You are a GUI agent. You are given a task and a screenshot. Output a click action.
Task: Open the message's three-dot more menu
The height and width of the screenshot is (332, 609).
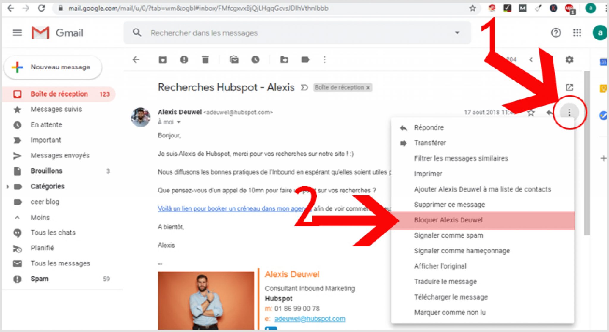(569, 112)
